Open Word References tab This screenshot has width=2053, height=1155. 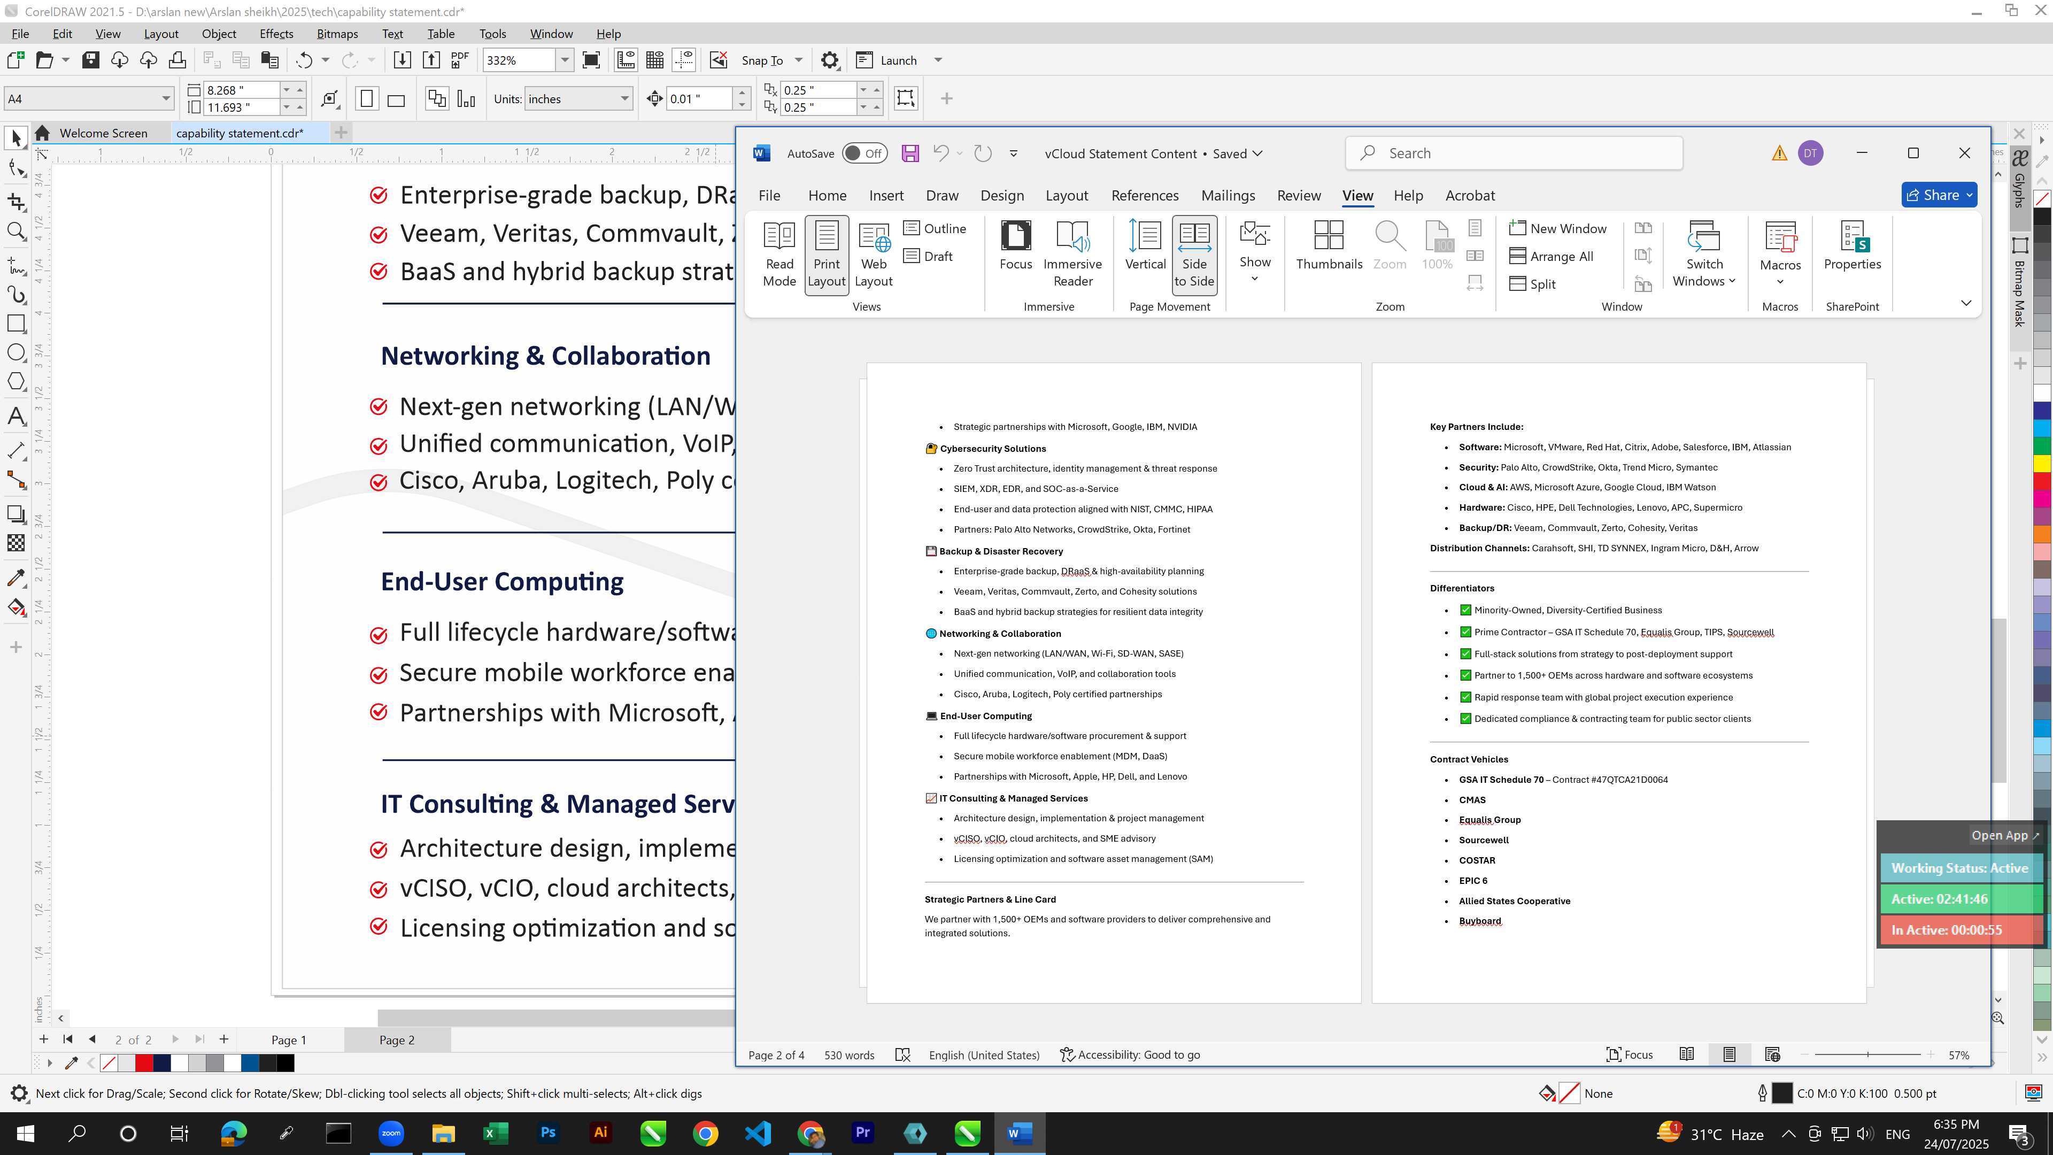[1145, 195]
